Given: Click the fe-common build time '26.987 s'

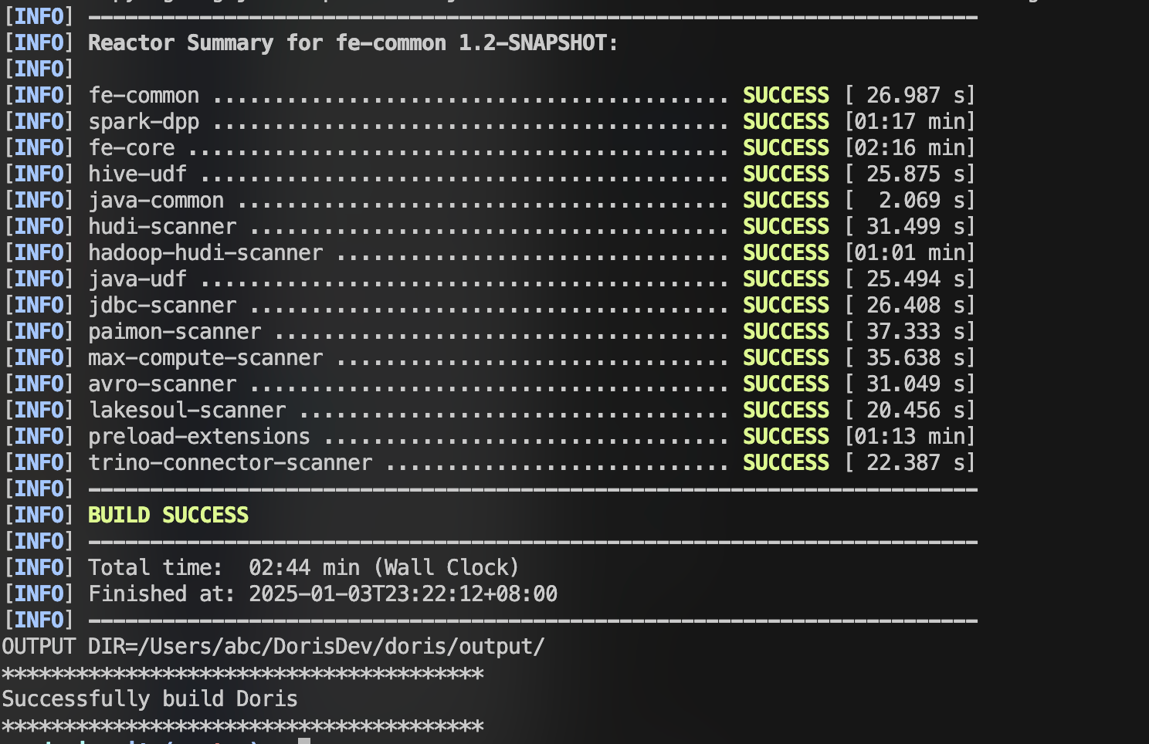Looking at the screenshot, I should pyautogui.click(x=916, y=95).
